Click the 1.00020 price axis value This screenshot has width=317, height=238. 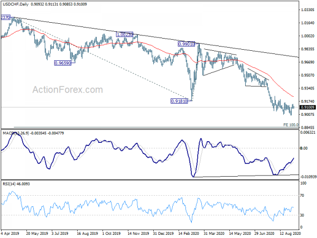(307, 36)
